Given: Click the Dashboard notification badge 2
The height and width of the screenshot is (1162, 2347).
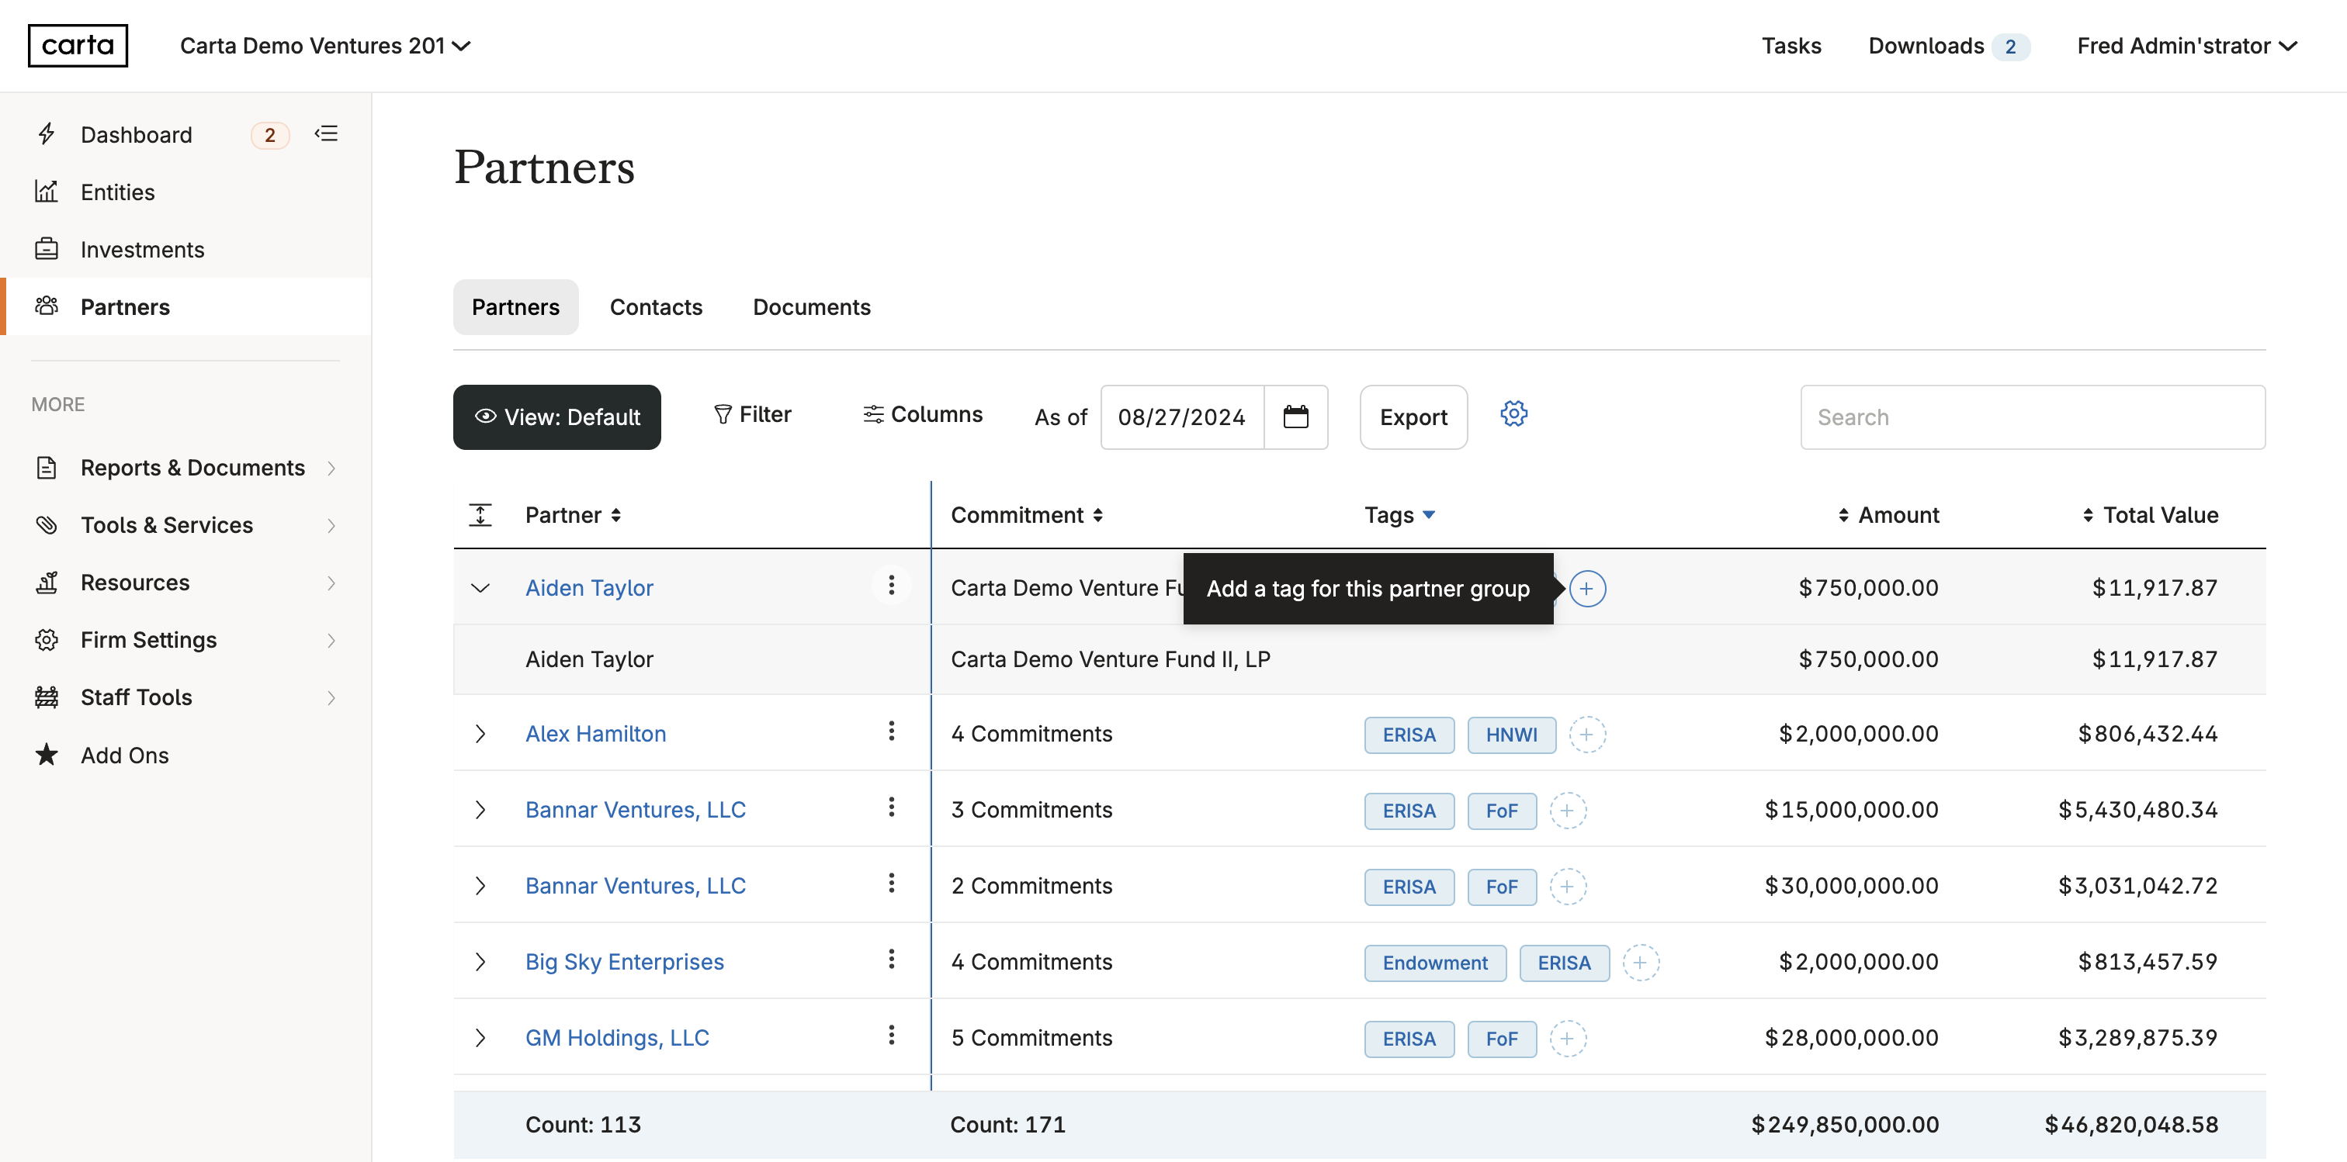Looking at the screenshot, I should 269,135.
